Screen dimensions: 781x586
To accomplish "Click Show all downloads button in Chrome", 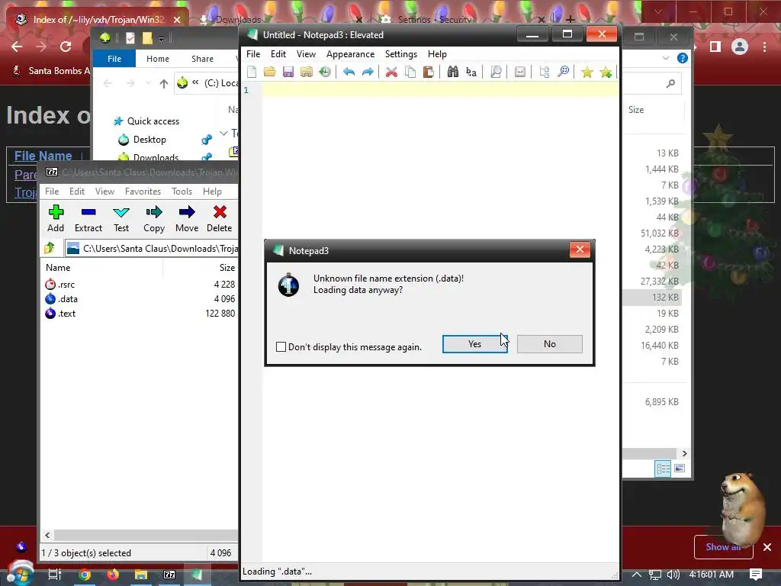I will click(x=723, y=547).
